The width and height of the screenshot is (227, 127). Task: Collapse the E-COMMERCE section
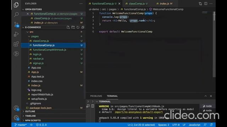tap(23, 28)
